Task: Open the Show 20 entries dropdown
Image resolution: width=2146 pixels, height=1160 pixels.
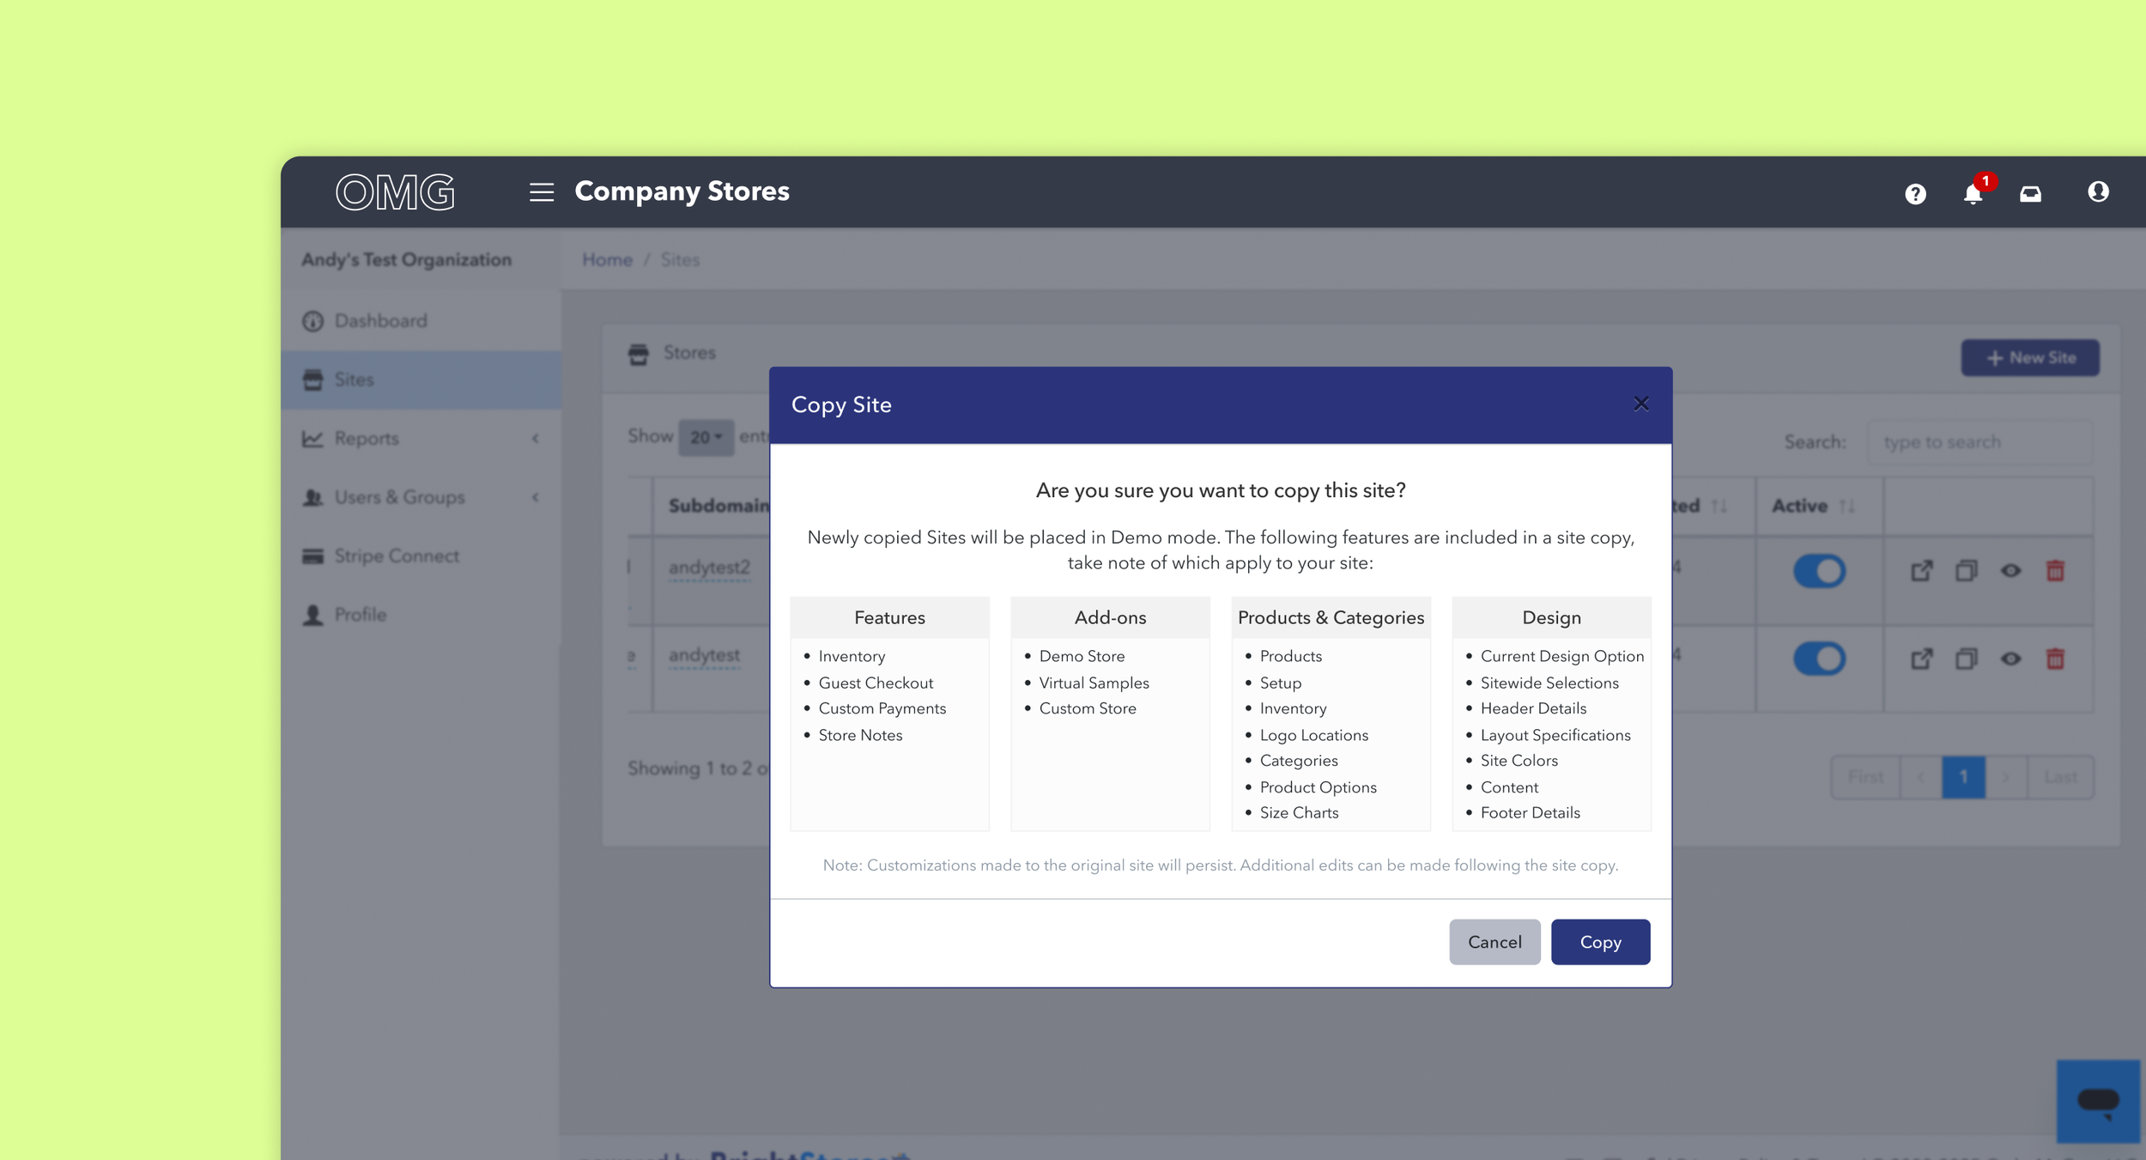Action: point(706,437)
